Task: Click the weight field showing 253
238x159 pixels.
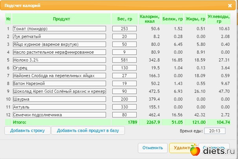Action: coord(124,29)
